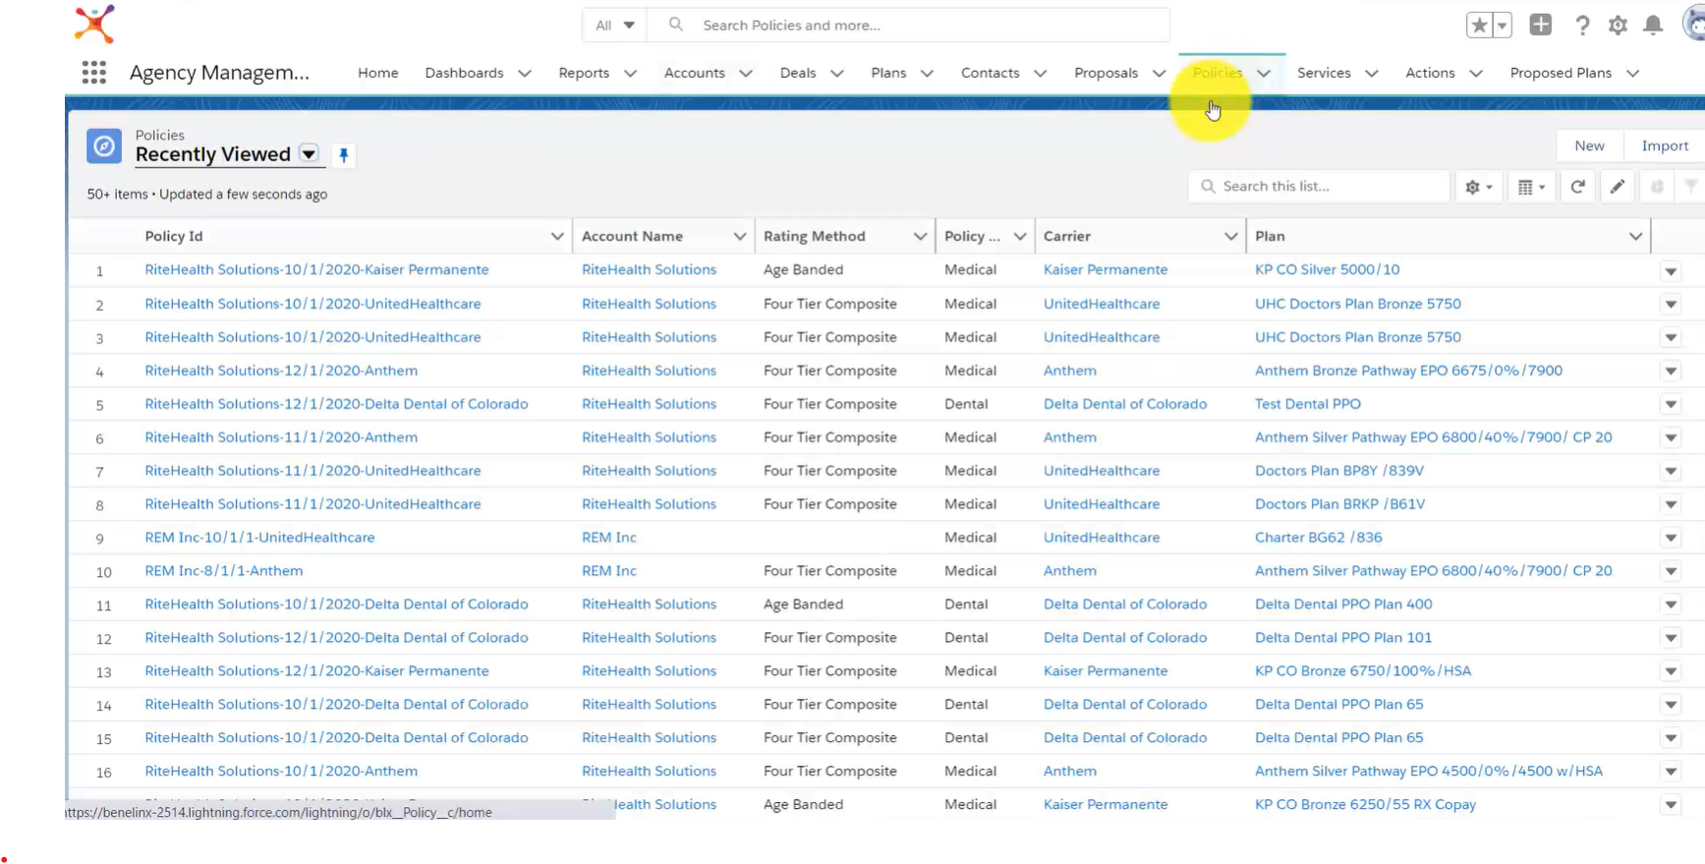Open policy RiteHealth Solutions-12/1/2020-Anthem

tap(281, 371)
